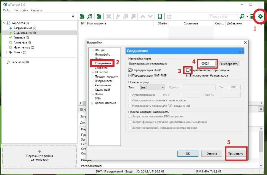Viewport: 267px width, 175px height.
Task: Select Готовые (0) in sidebar
Action: [x=21, y=37]
